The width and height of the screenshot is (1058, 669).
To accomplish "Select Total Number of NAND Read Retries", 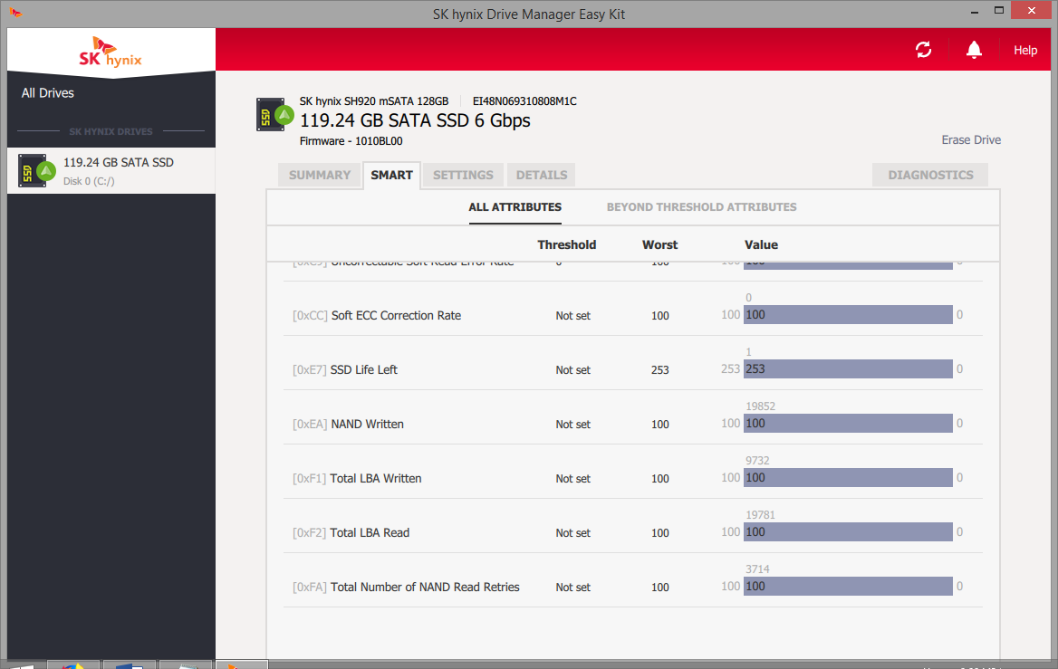I will coord(633,580).
